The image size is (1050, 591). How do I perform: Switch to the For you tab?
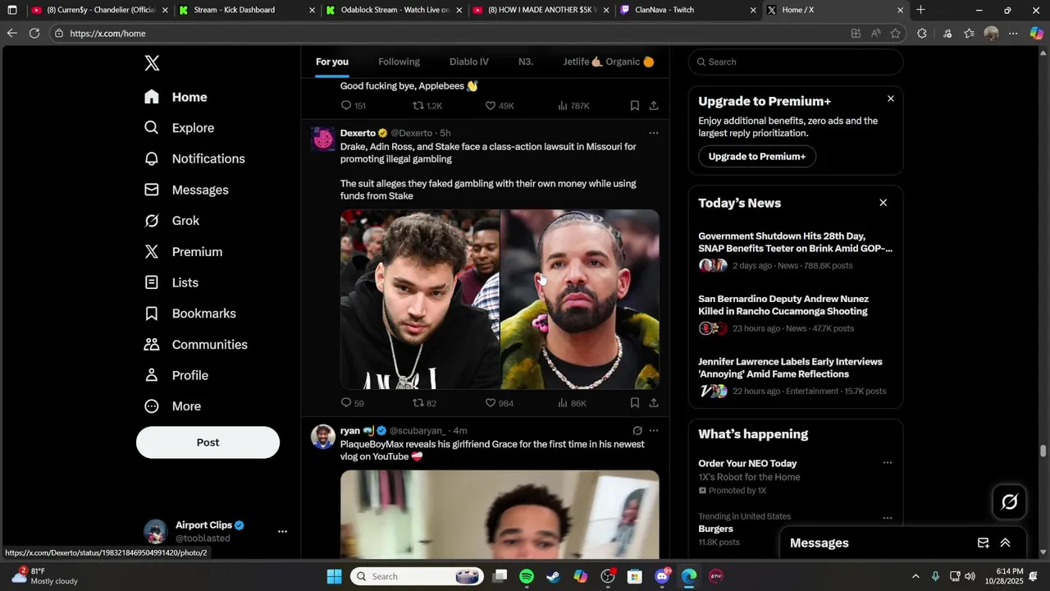[x=332, y=62]
